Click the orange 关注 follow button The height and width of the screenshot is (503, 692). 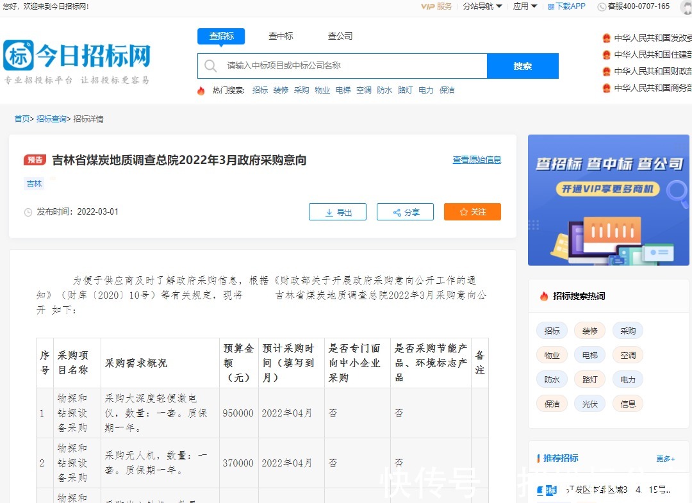(472, 212)
